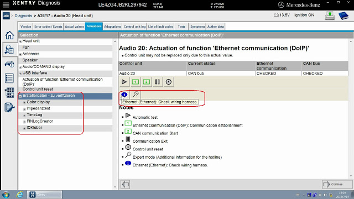Go to the Home sidebar icon
The image size is (354, 199).
(9, 35)
